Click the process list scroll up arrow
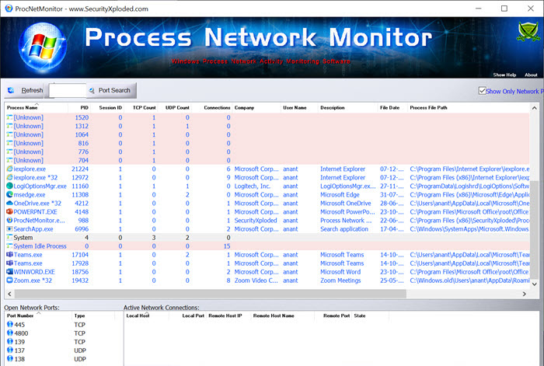Viewport: 544px width, 366px height. (x=535, y=108)
